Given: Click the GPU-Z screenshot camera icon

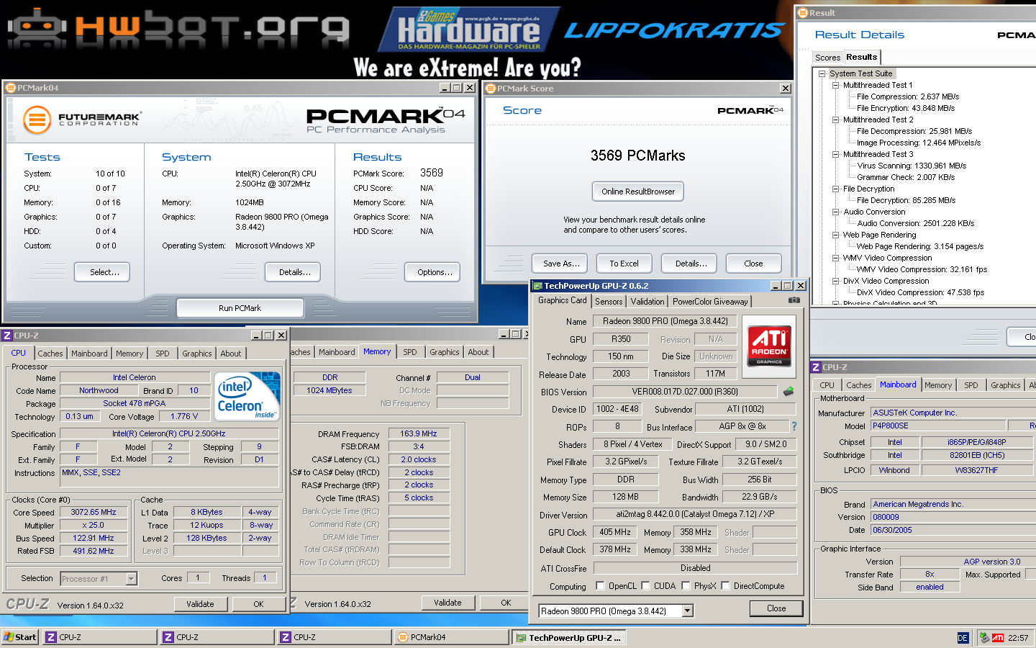Looking at the screenshot, I should coord(794,300).
